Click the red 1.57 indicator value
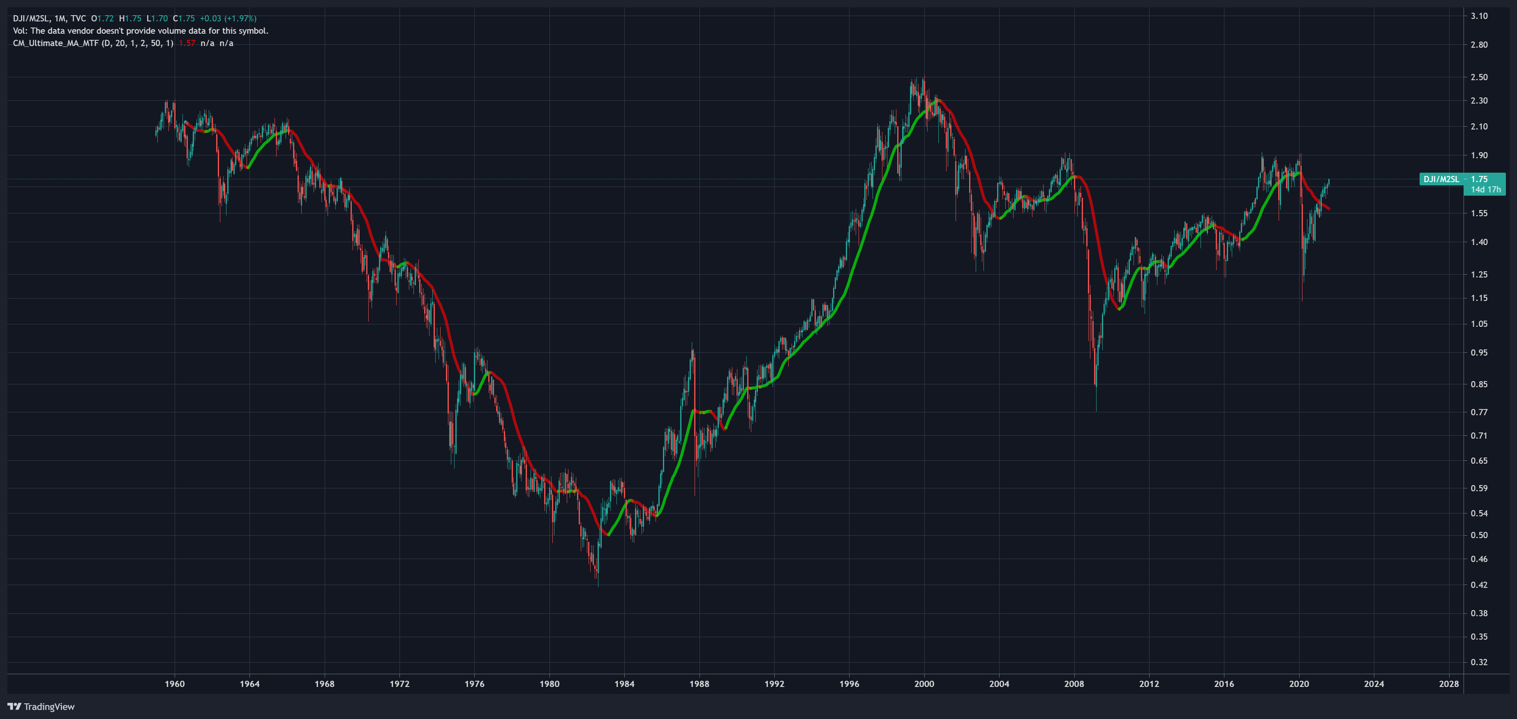1517x719 pixels. tap(187, 43)
